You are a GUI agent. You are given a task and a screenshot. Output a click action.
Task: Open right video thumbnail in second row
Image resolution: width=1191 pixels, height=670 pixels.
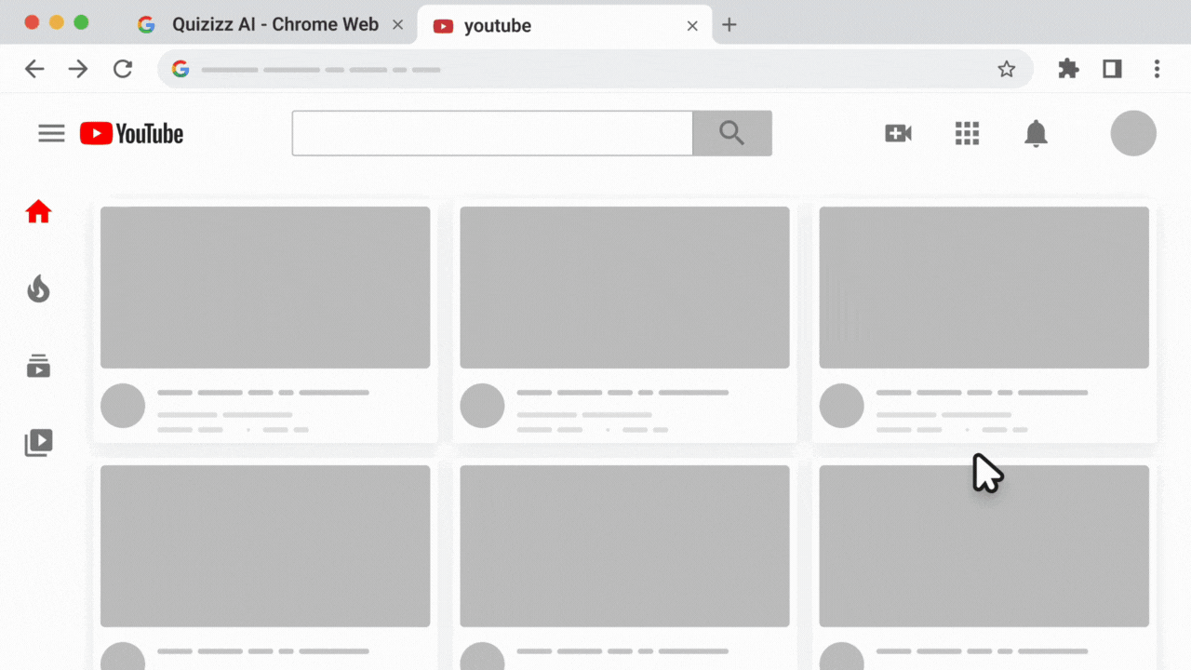click(984, 546)
